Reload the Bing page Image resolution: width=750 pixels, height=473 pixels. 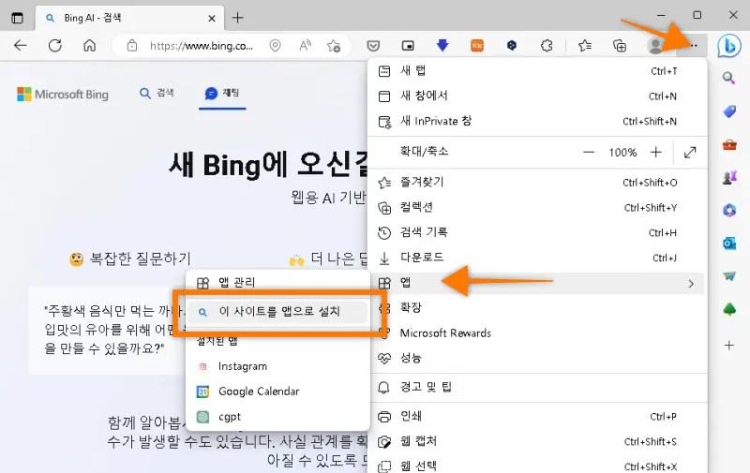[55, 45]
